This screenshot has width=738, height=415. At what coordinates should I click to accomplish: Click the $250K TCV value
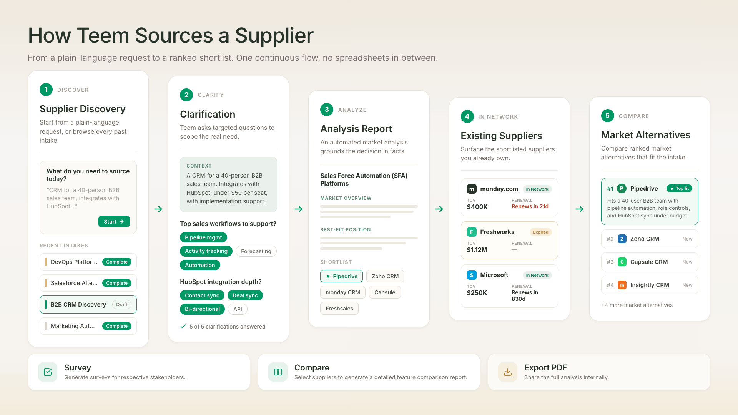click(x=477, y=293)
